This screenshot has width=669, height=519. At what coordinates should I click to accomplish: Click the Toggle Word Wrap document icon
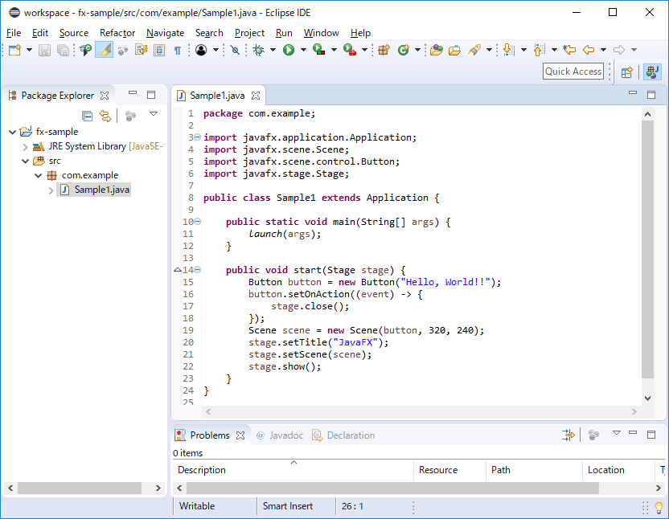pos(141,50)
